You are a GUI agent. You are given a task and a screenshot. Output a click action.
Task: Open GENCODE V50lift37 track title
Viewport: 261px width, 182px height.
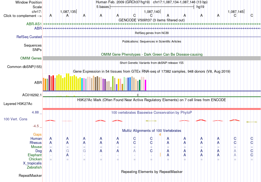pos(152,20)
